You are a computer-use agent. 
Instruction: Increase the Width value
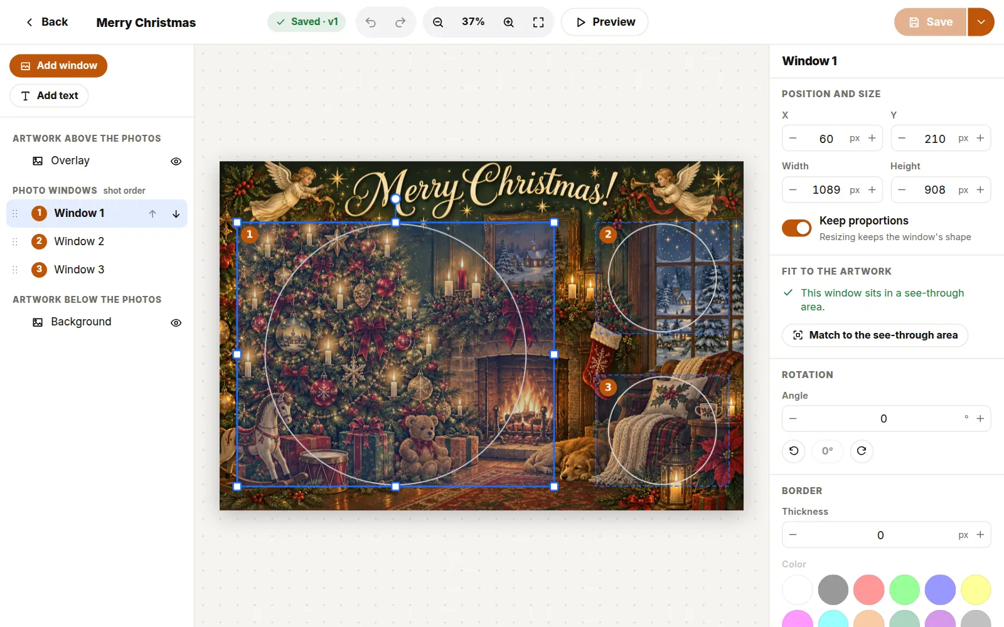[872, 190]
